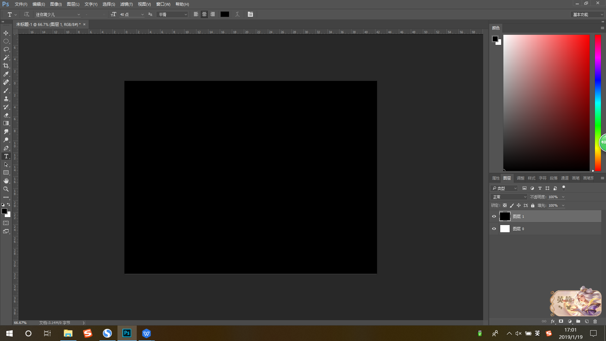Switch to the Adjustments panel tab
Image resolution: width=606 pixels, height=341 pixels.
(520, 178)
